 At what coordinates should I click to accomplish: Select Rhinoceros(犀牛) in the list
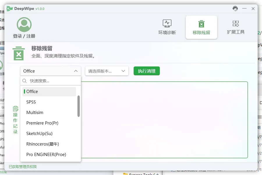point(49,144)
